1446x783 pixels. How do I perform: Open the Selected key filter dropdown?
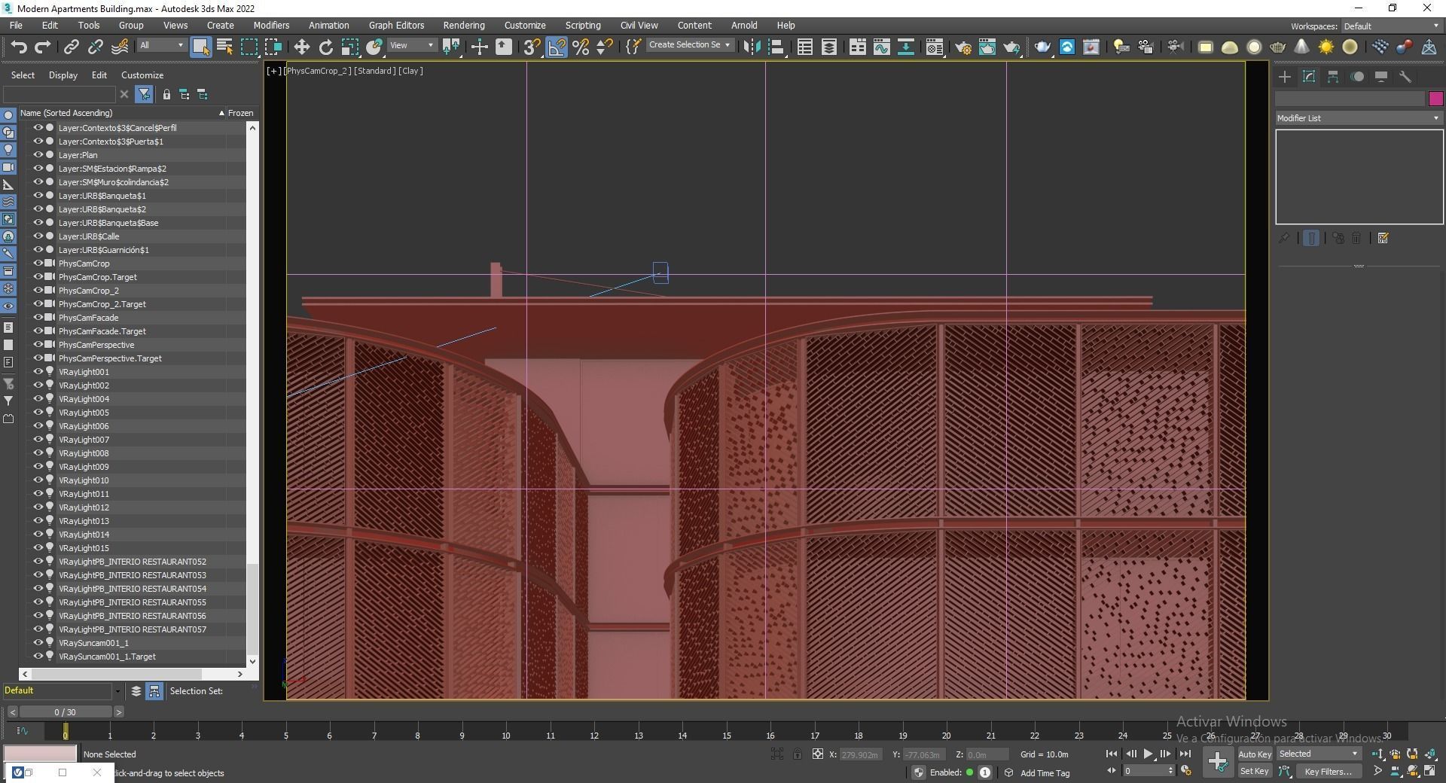(1318, 754)
